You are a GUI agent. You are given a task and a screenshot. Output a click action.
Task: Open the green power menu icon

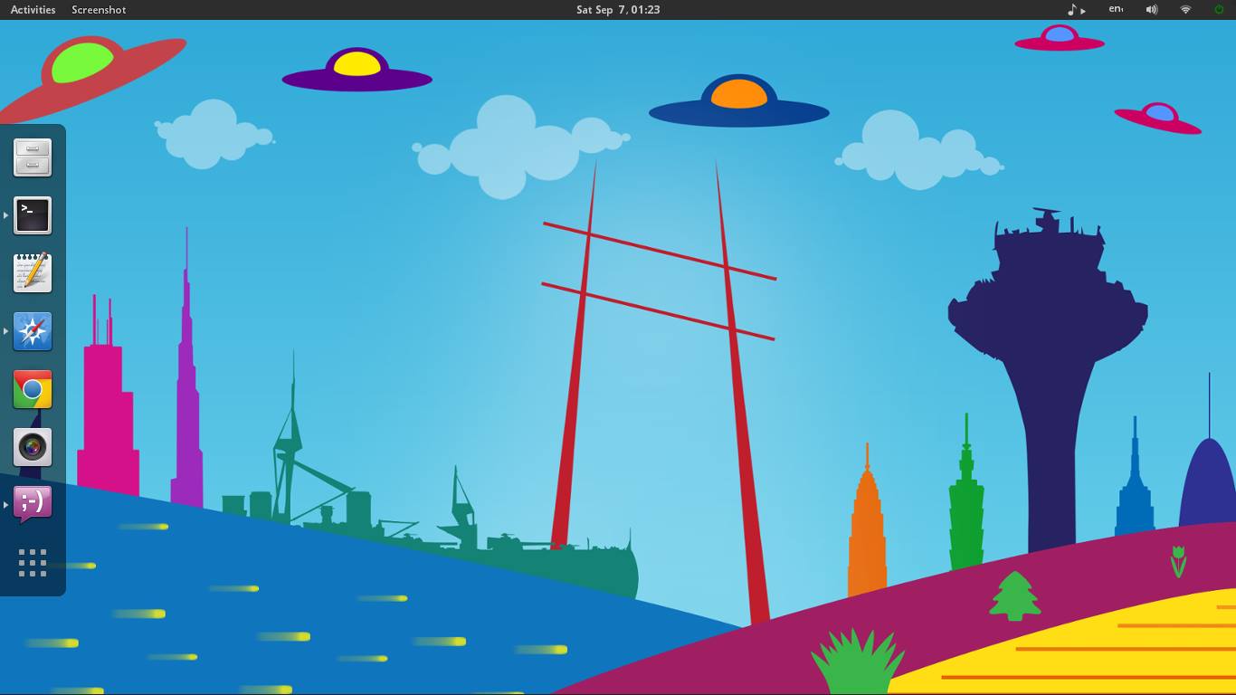(x=1219, y=10)
